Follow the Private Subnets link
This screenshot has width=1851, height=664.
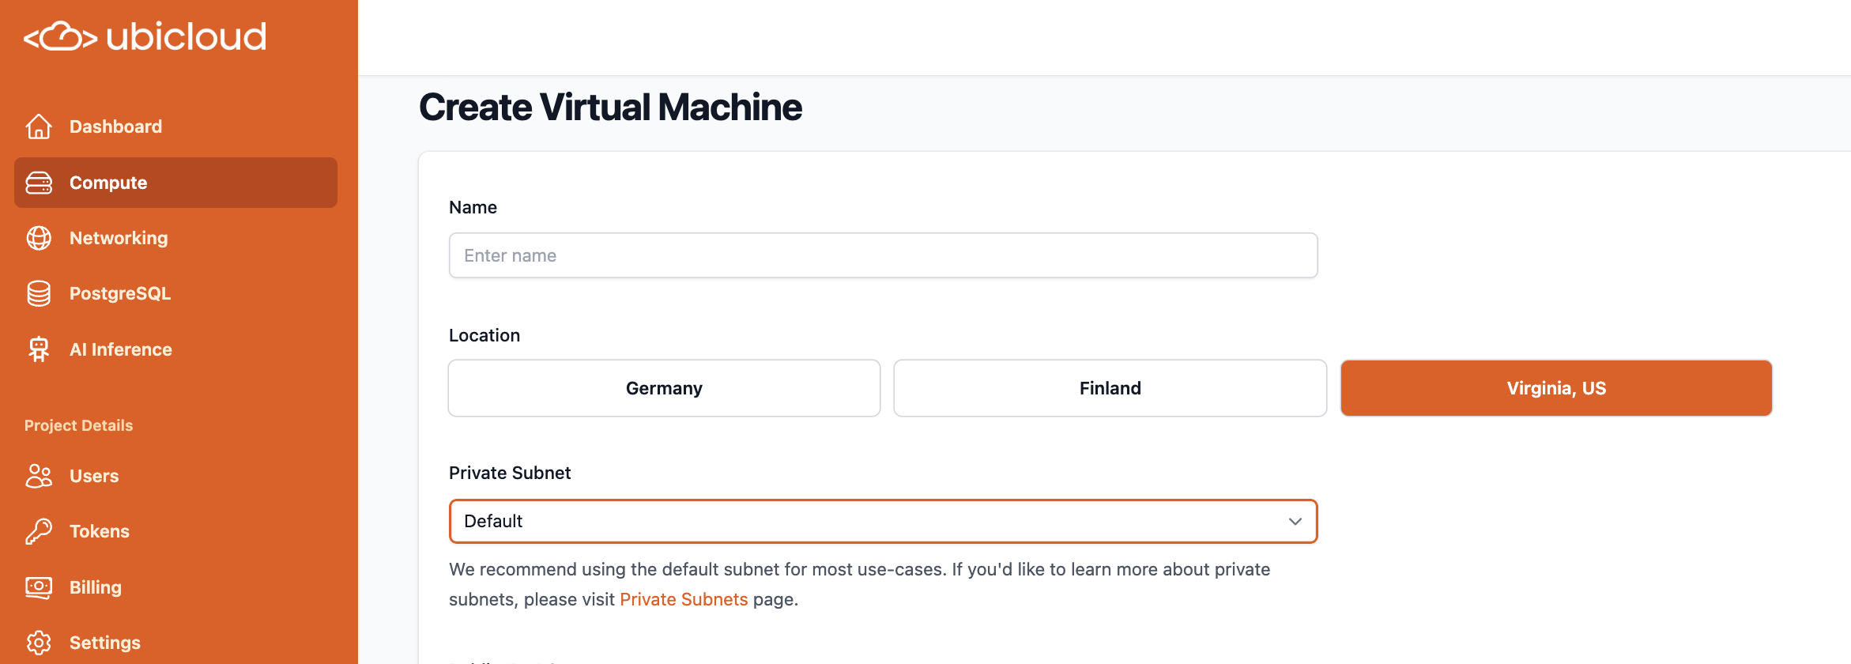[684, 599]
